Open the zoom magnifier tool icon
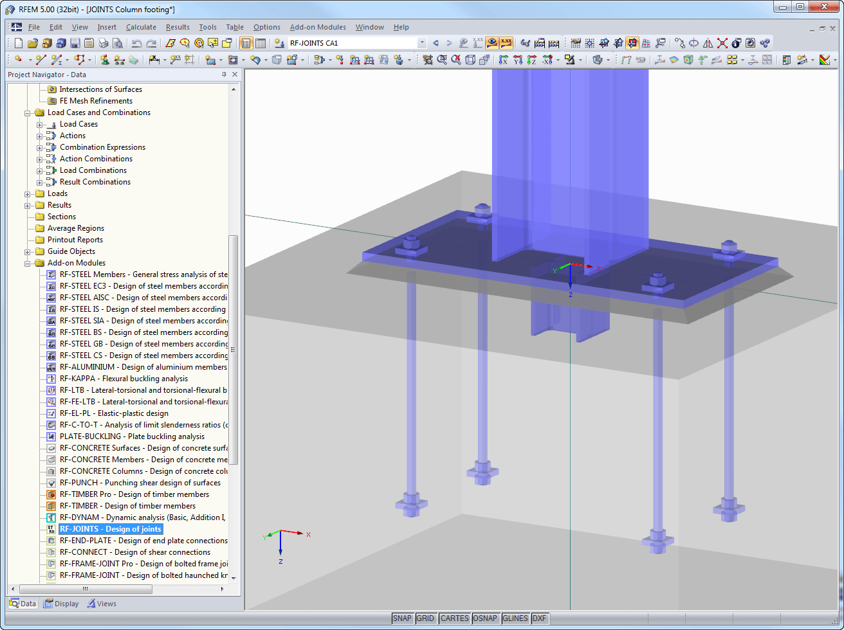Viewport: 844px width, 630px height. pos(443,59)
